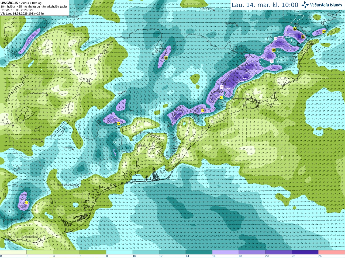Click the legend scale number 12

point(161,256)
